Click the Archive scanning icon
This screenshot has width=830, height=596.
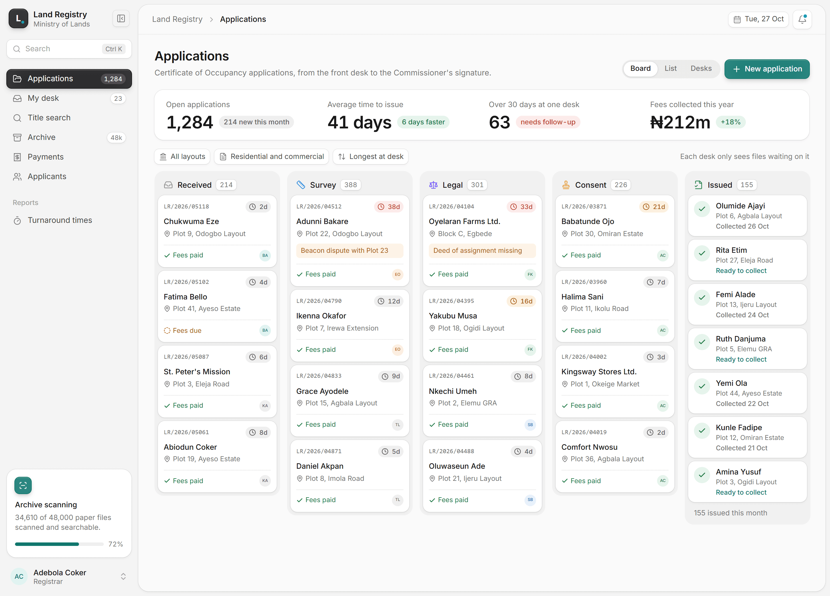[x=23, y=485]
